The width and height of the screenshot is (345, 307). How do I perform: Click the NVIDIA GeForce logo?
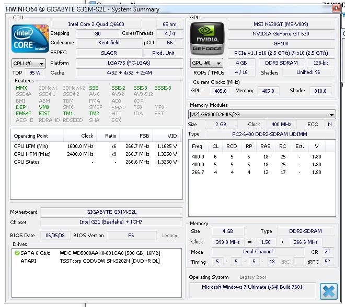207,39
